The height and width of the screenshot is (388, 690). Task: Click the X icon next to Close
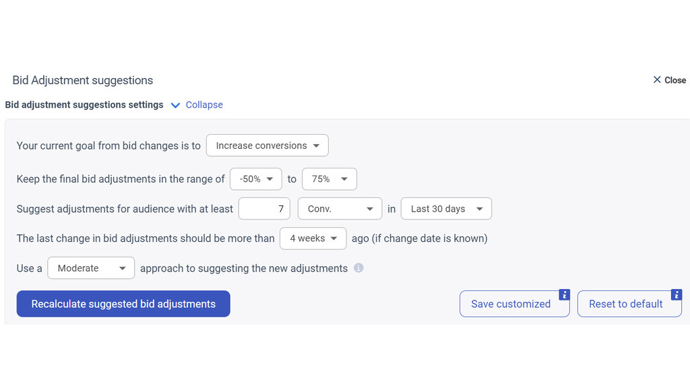click(x=657, y=79)
